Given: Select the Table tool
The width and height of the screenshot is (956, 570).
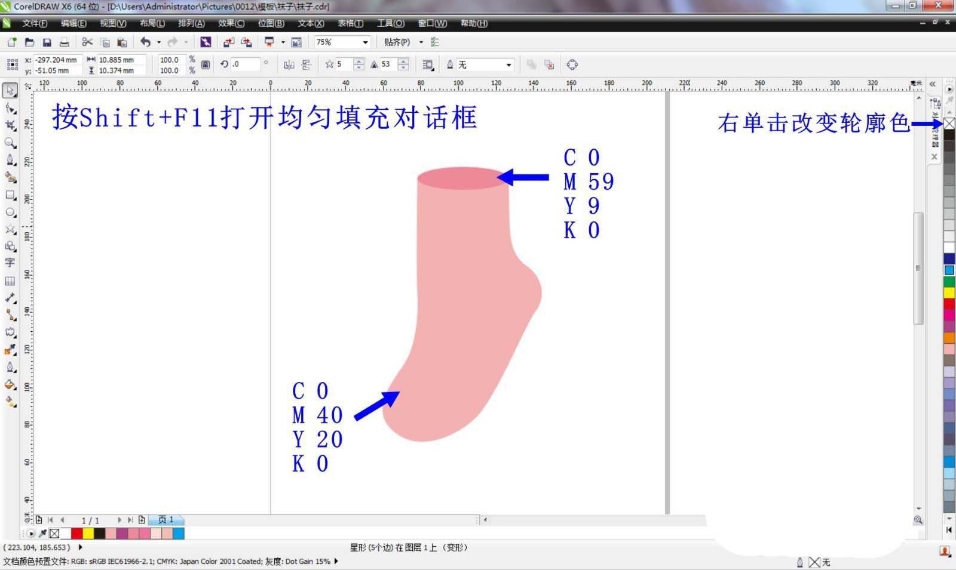Looking at the screenshot, I should point(10,281).
